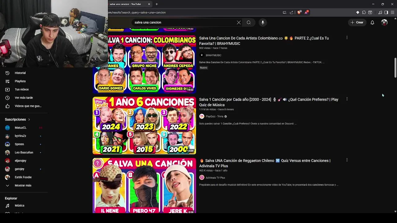
Task: Open Ver más tarde in the sidebar
Action: pyautogui.click(x=24, y=98)
